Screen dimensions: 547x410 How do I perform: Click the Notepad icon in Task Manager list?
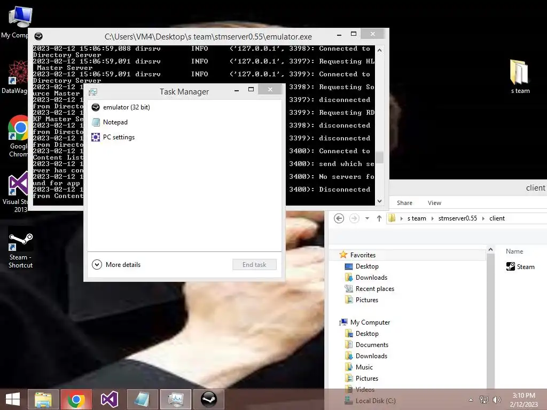pyautogui.click(x=96, y=122)
